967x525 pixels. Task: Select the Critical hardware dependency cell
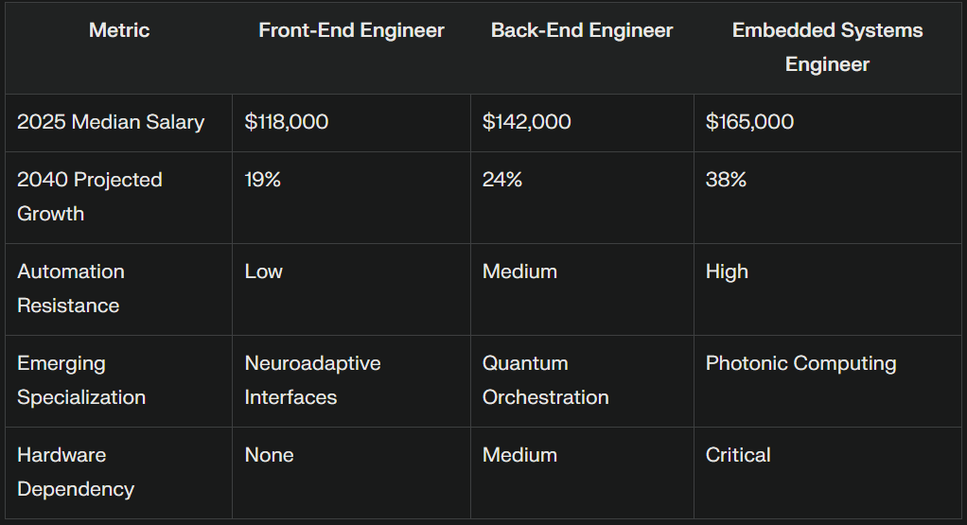[738, 455]
